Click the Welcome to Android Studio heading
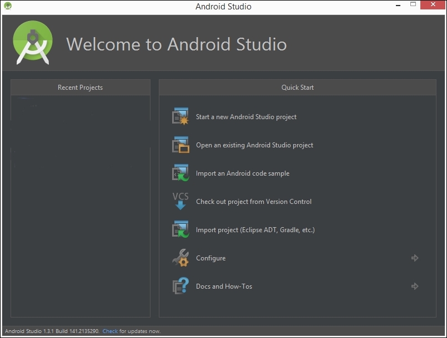The height and width of the screenshot is (338, 447). pyautogui.click(x=177, y=44)
